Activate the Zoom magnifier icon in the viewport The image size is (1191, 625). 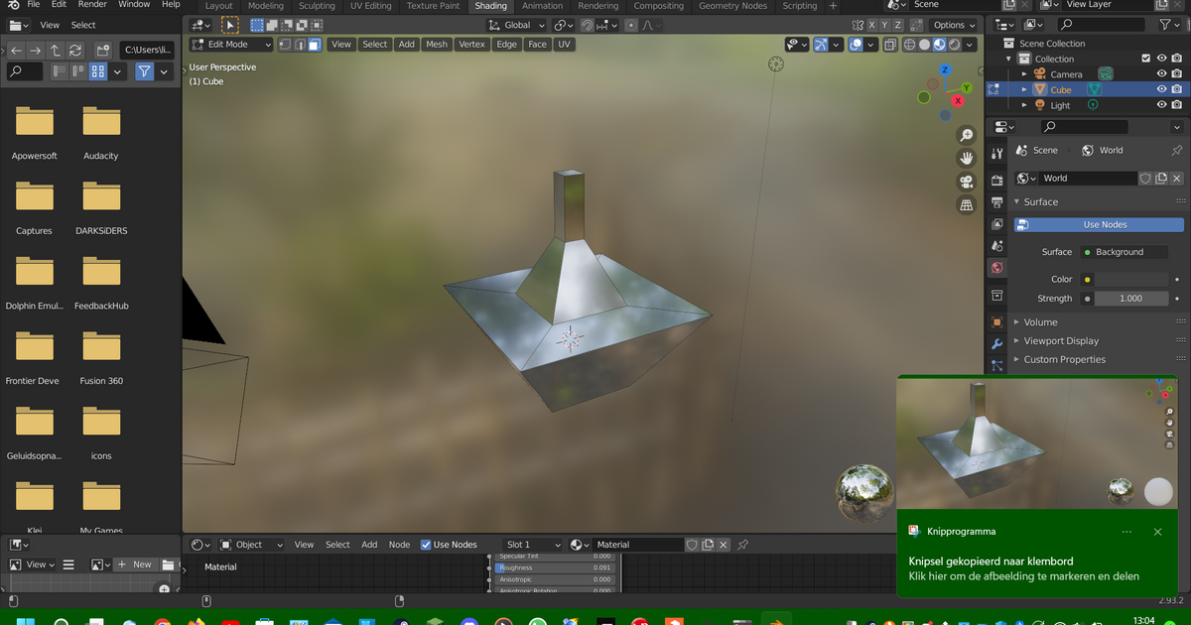click(967, 134)
